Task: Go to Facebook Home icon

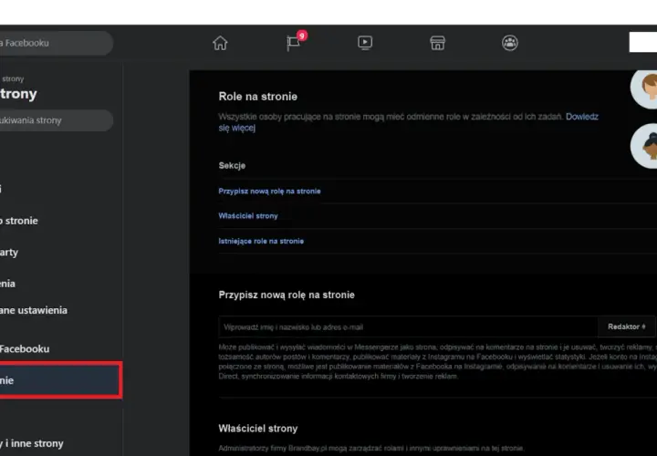Action: 220,43
